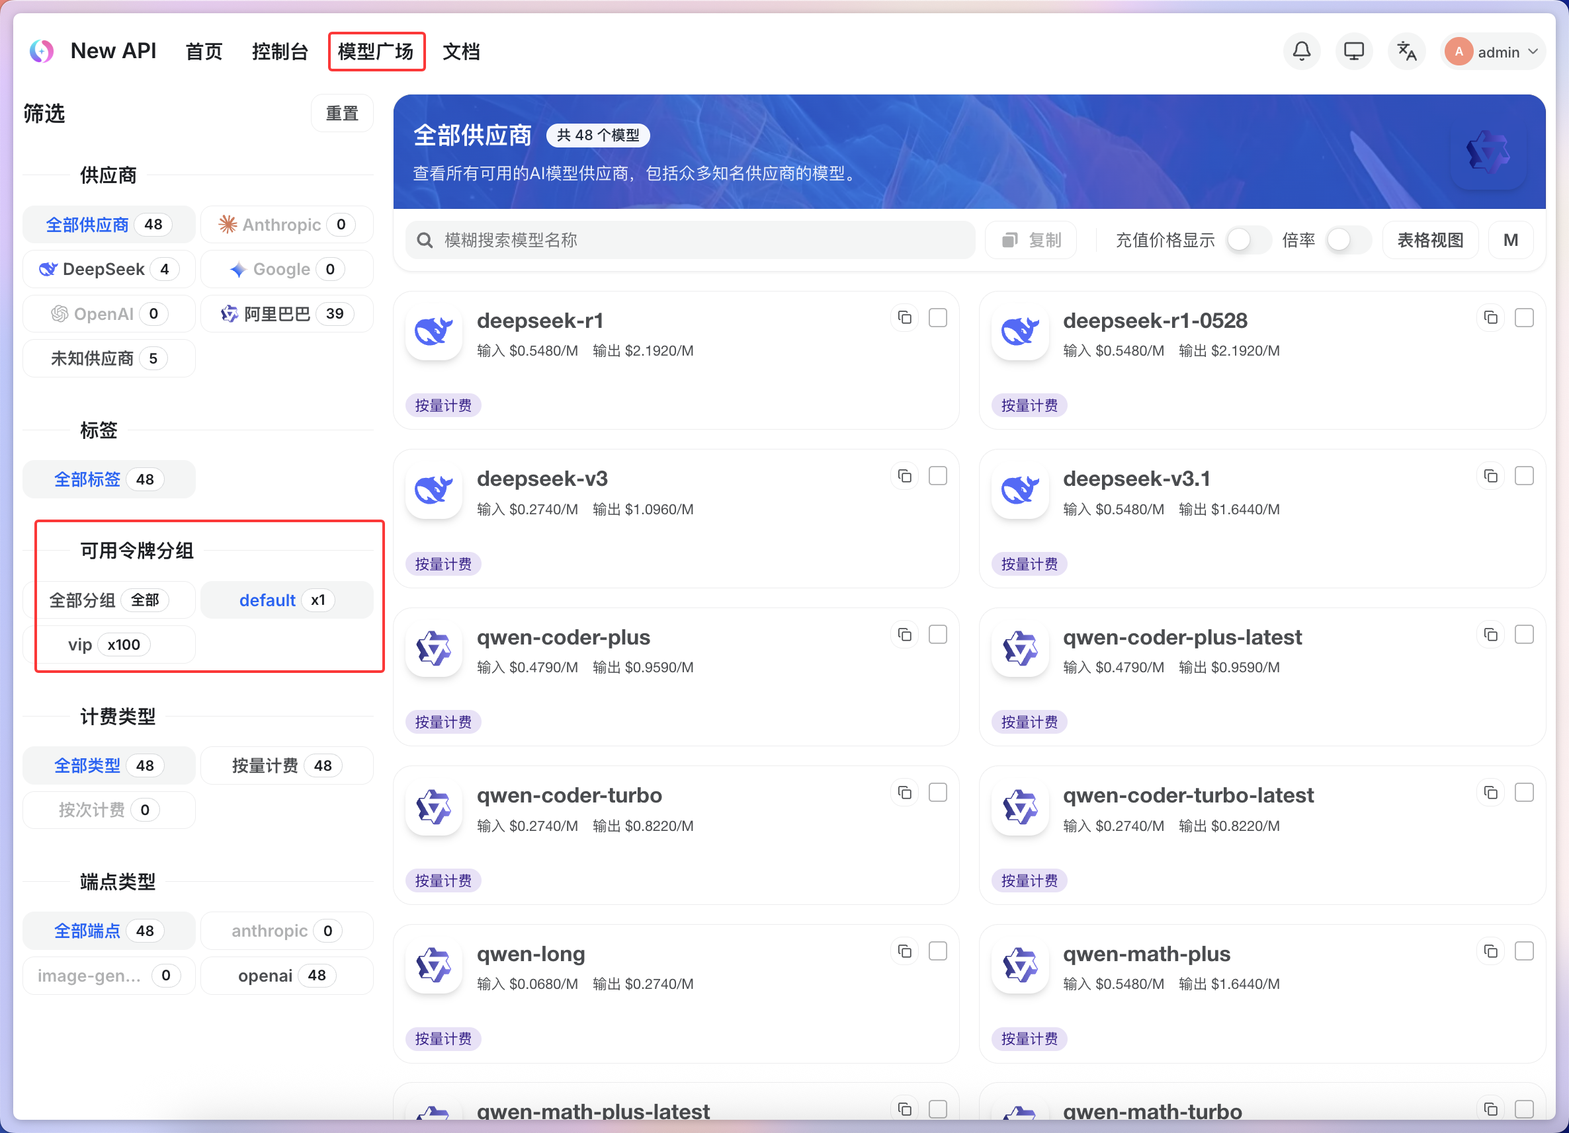Viewport: 1569px width, 1133px height.
Task: Check the deepseek-v3.1 selection box
Action: pyautogui.click(x=1525, y=477)
